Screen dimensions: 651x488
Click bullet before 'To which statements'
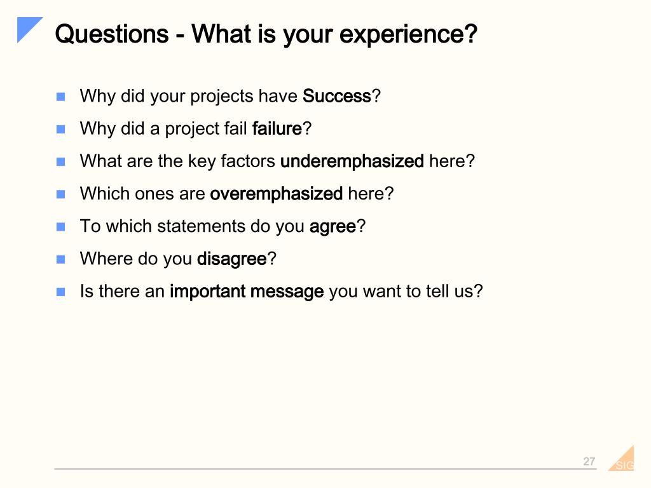[60, 227]
